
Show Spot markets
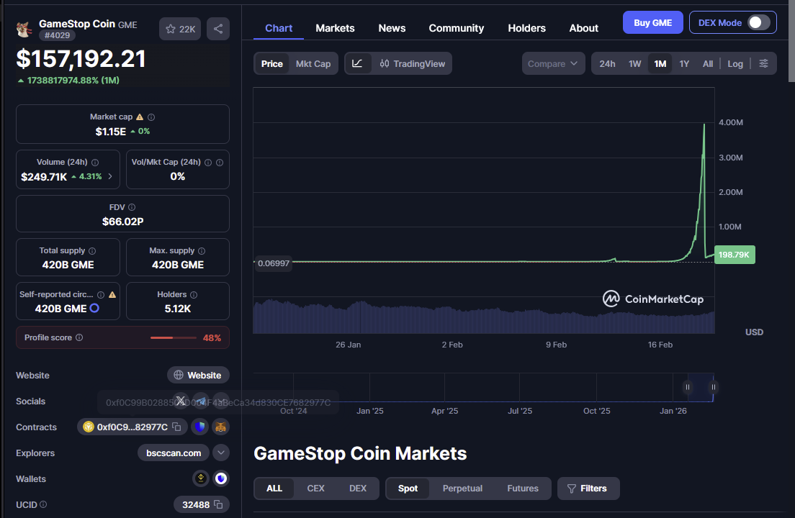coord(408,488)
